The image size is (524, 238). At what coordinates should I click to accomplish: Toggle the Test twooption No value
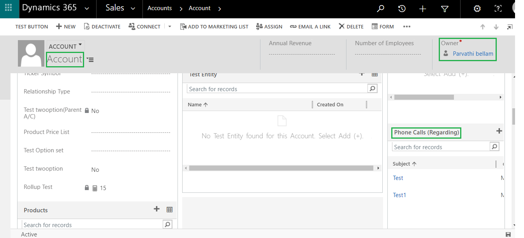click(x=95, y=170)
